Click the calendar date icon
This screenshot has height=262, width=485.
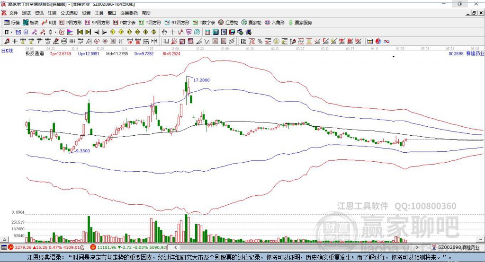207,32
